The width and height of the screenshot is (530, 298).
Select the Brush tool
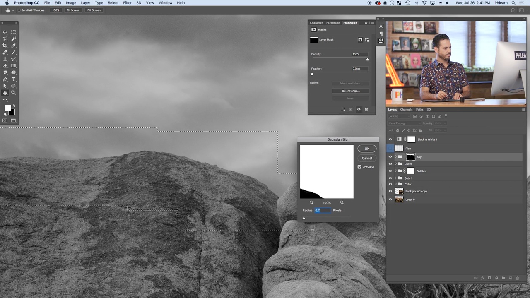14,52
